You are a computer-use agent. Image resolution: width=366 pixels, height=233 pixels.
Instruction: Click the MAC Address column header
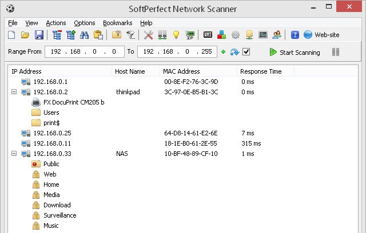click(x=182, y=71)
